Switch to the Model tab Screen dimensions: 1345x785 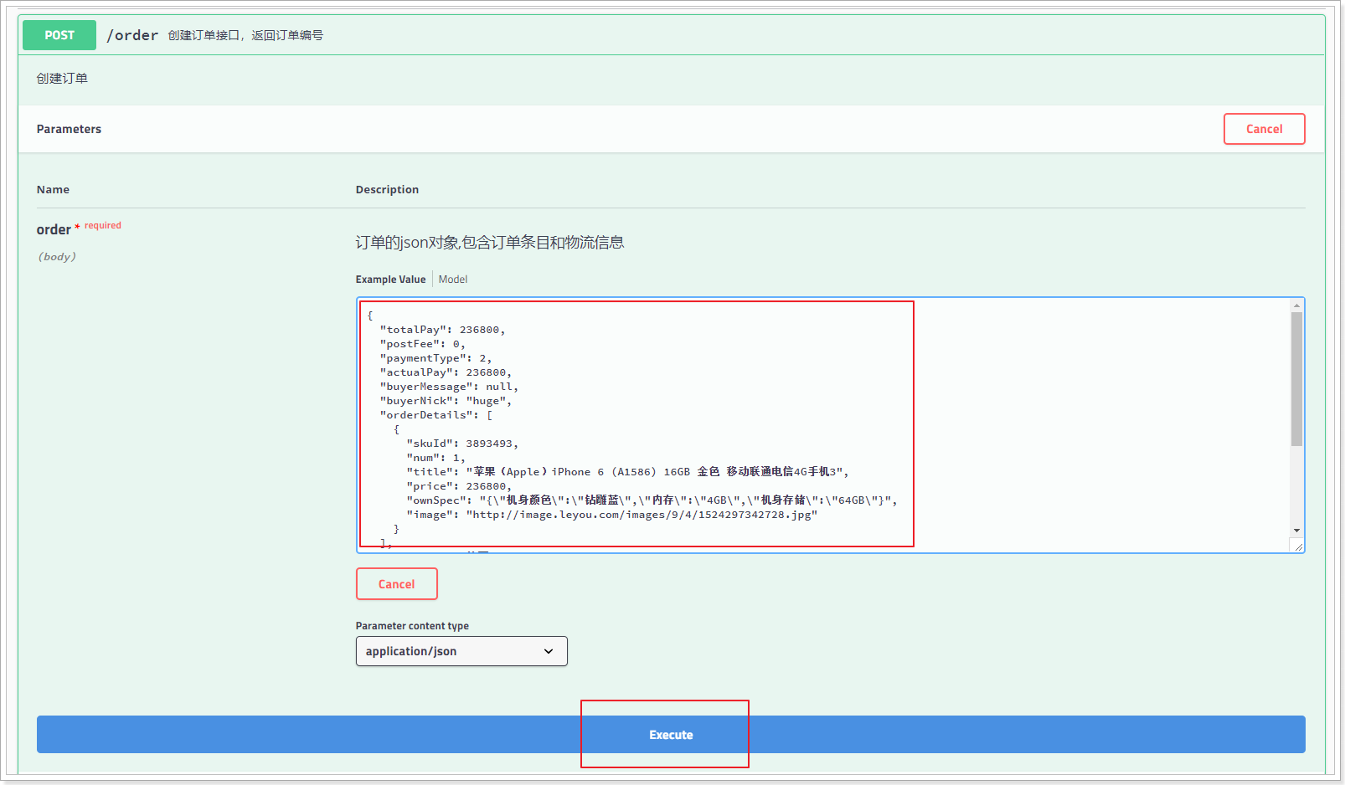[453, 280]
